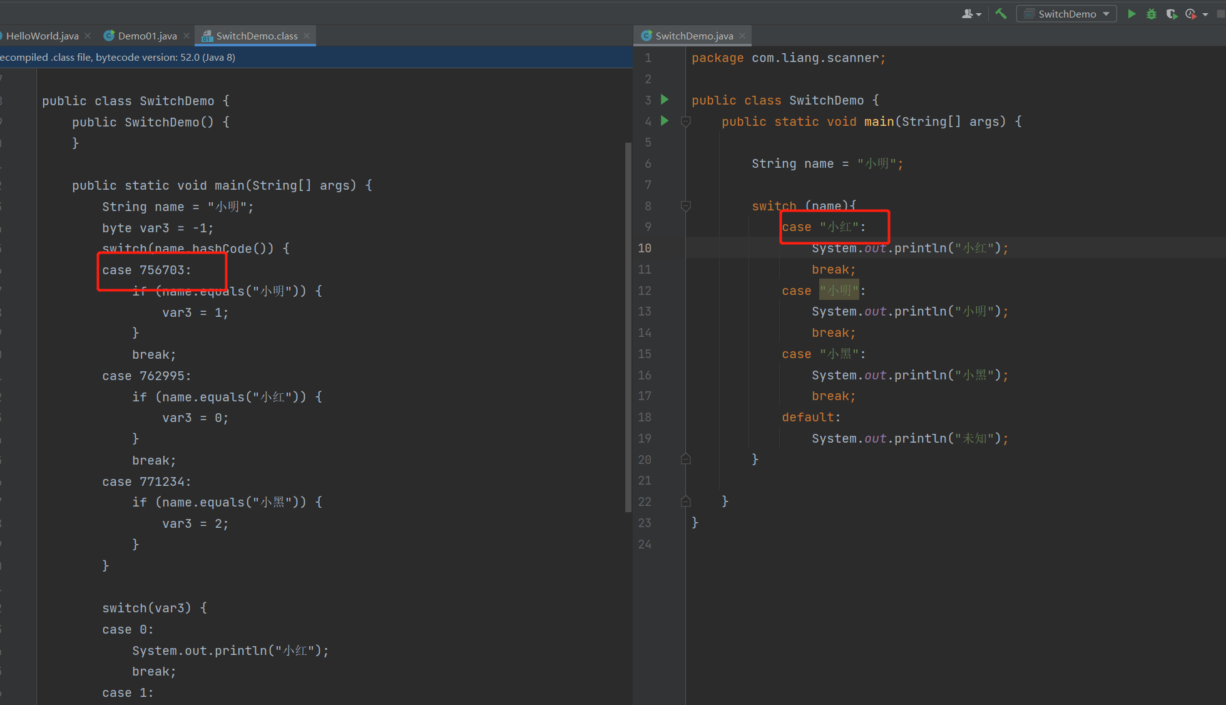Viewport: 1226px width, 705px height.
Task: Click fold end marker at line 20
Action: point(686,459)
